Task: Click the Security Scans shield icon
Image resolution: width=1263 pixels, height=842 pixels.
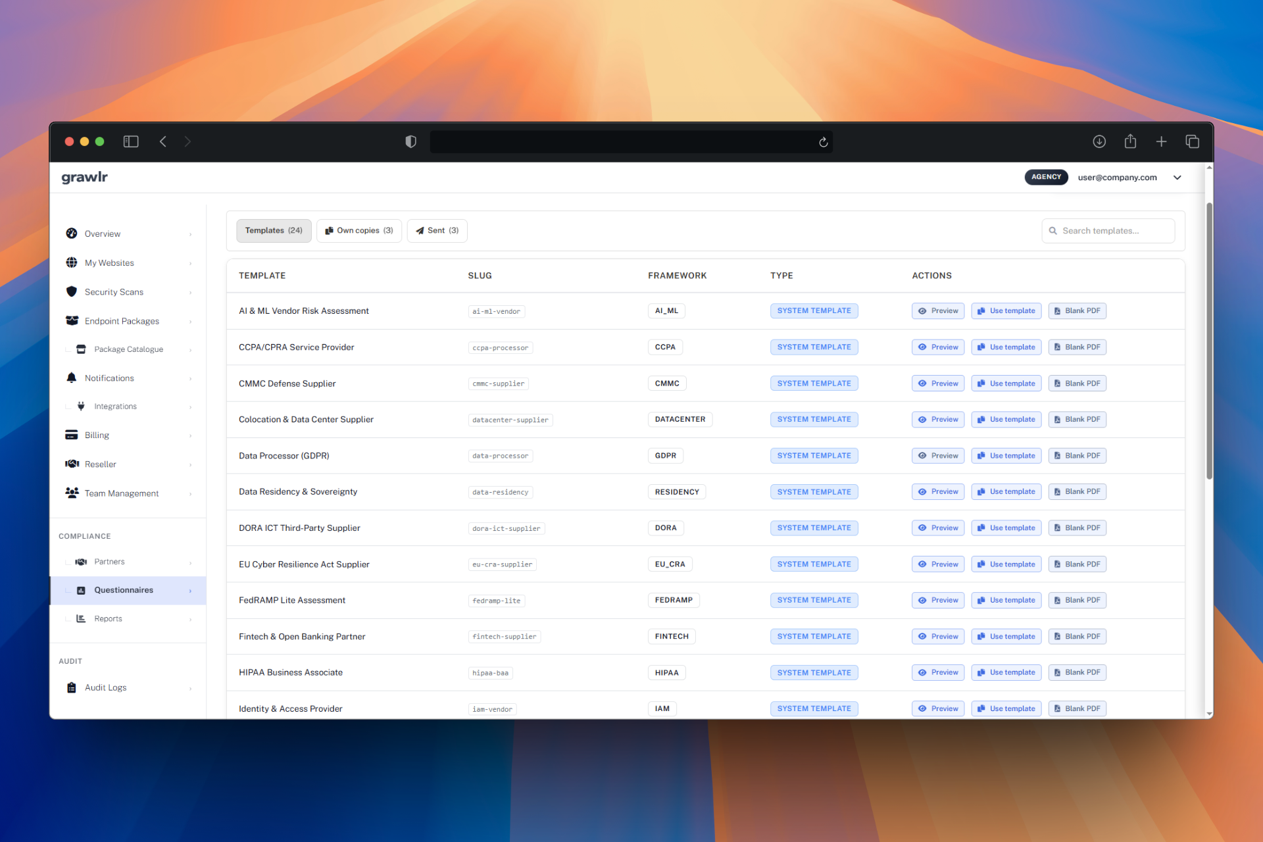Action: (72, 291)
